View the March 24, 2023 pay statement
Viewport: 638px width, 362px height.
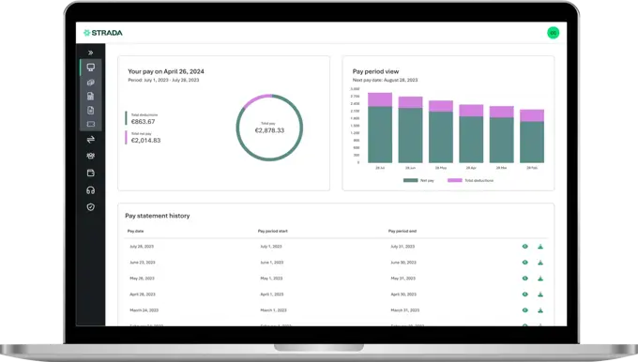(x=524, y=309)
